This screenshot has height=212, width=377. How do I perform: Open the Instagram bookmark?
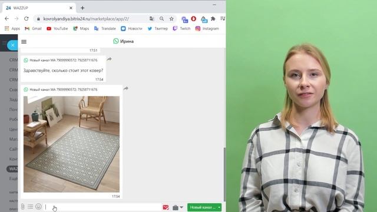[x=207, y=29]
